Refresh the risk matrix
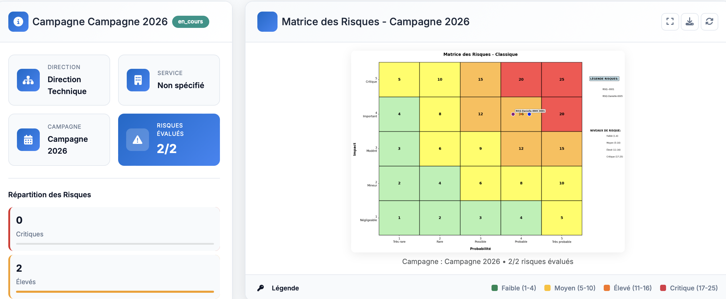This screenshot has width=726, height=299. point(710,22)
